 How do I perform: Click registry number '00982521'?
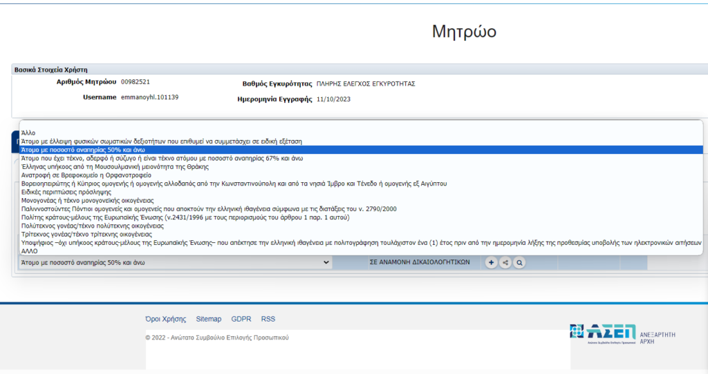click(136, 82)
